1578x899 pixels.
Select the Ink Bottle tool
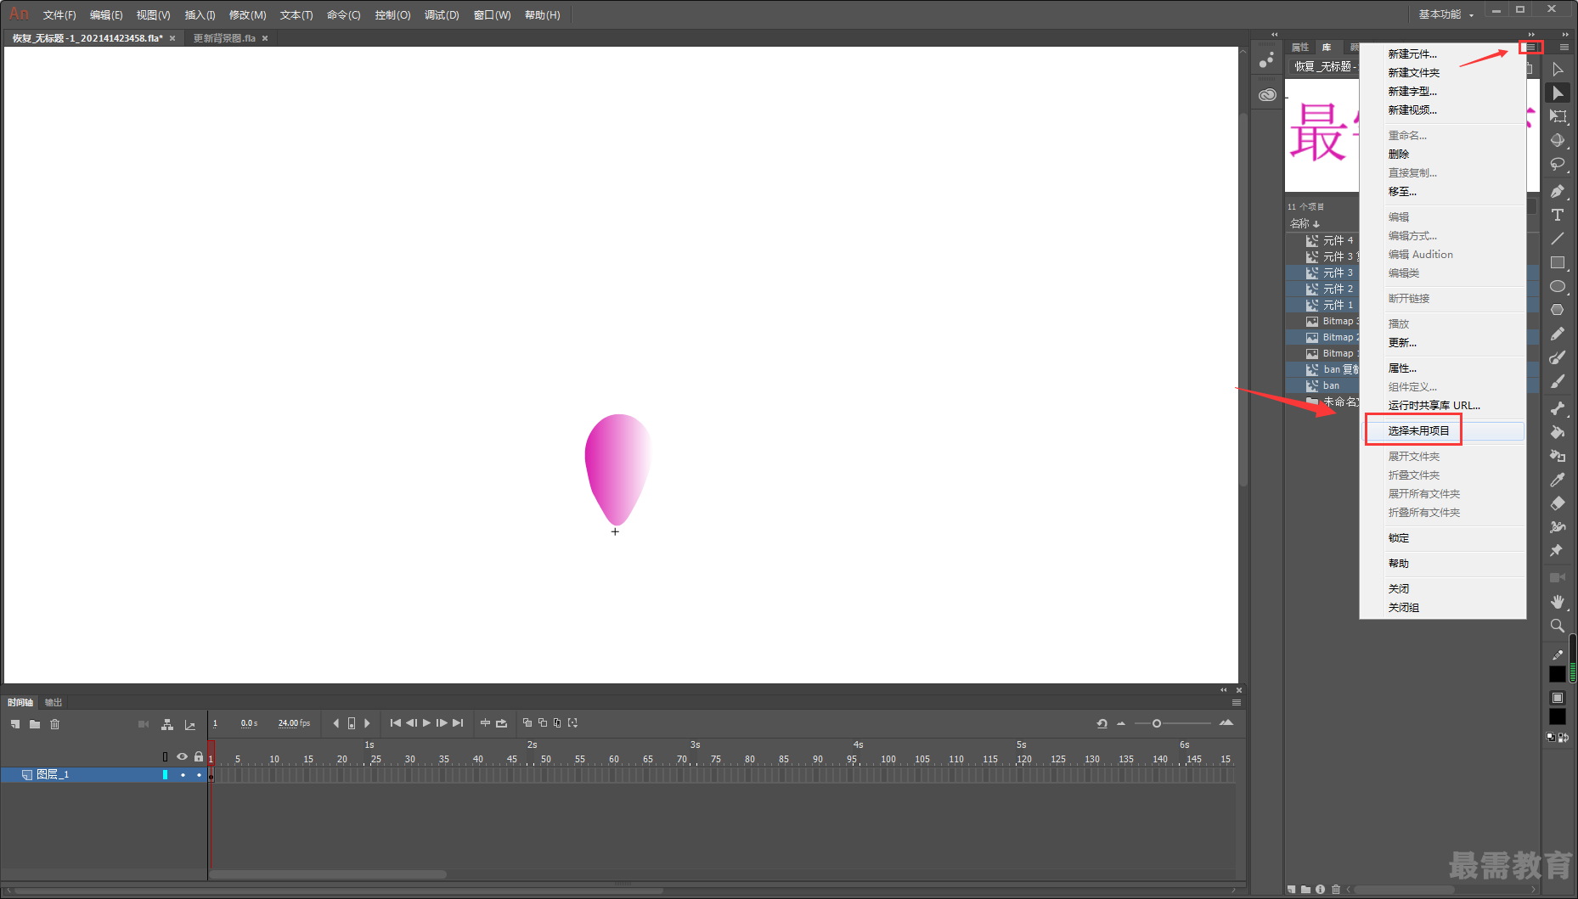click(1558, 456)
